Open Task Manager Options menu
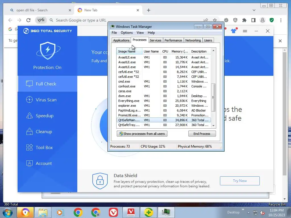This screenshot has height=218, width=291. [126, 33]
